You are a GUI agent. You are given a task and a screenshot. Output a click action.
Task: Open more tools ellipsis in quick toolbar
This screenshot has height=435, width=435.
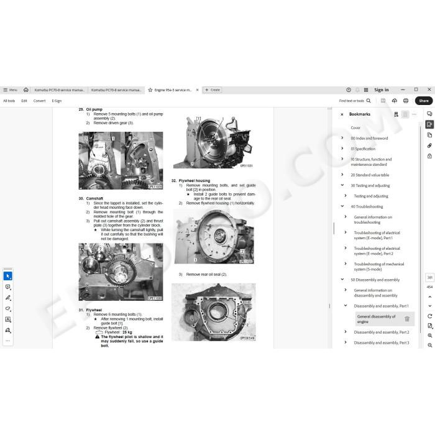(x=7, y=341)
